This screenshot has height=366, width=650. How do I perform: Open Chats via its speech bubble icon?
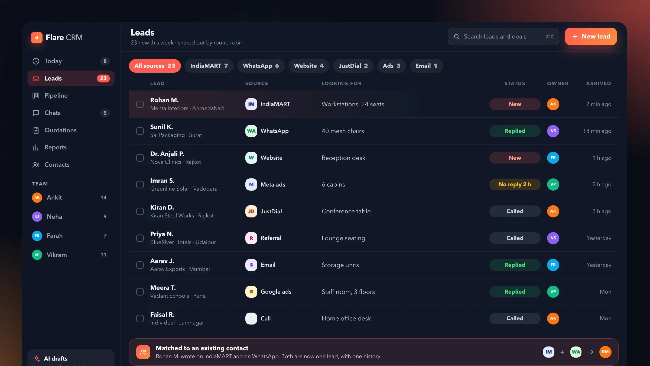pos(36,113)
